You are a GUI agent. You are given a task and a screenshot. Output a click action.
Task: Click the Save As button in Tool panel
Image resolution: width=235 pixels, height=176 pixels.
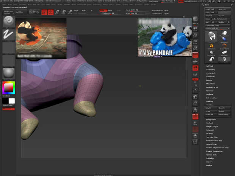(224, 9)
